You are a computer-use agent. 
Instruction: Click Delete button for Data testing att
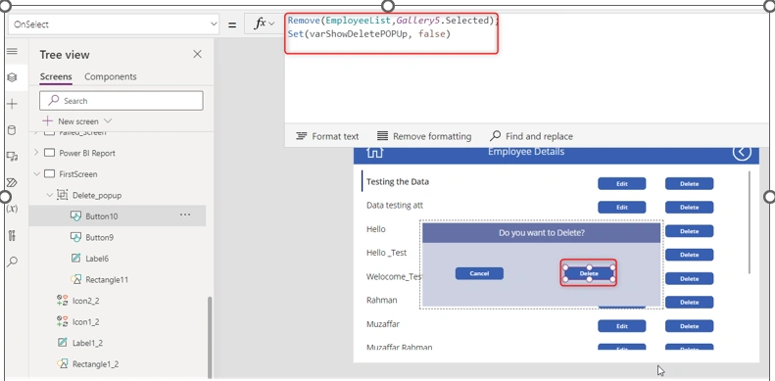pyautogui.click(x=689, y=207)
